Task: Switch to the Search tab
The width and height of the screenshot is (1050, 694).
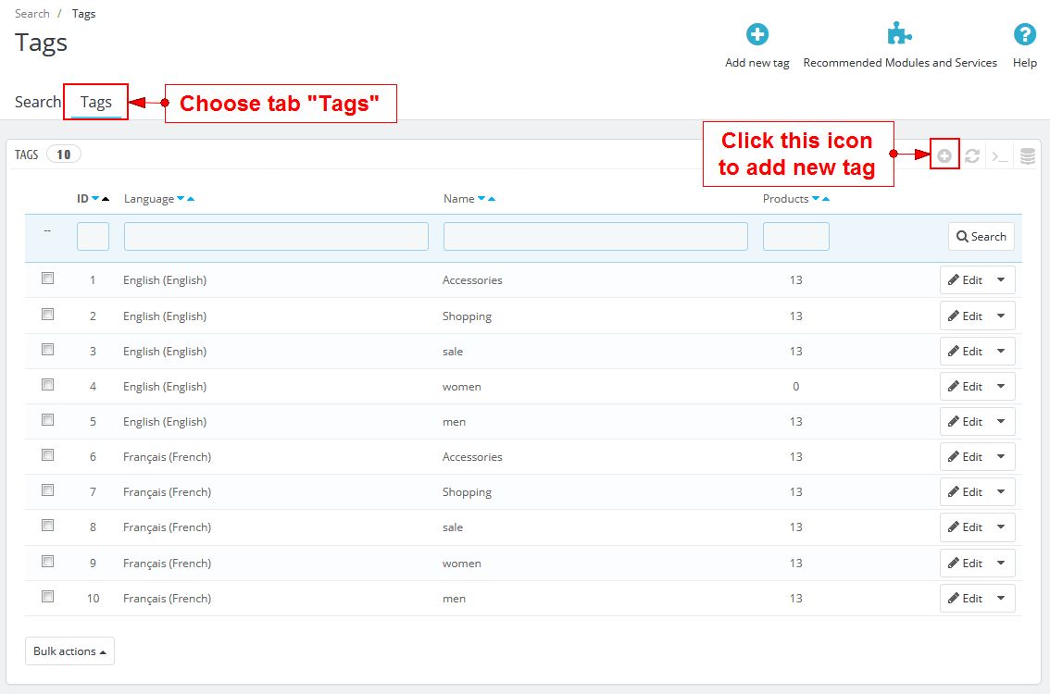Action: tap(38, 102)
